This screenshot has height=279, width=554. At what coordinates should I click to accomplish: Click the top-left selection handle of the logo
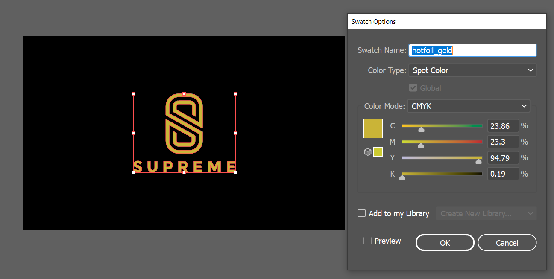(x=133, y=94)
